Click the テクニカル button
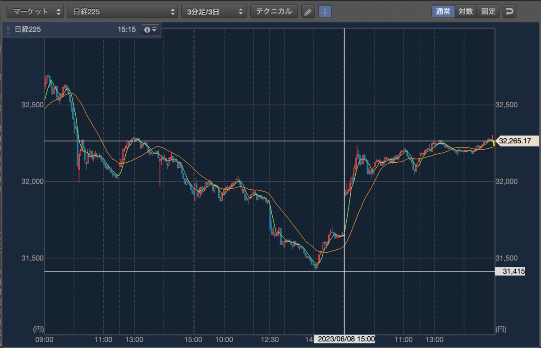541x348 pixels. click(x=274, y=12)
